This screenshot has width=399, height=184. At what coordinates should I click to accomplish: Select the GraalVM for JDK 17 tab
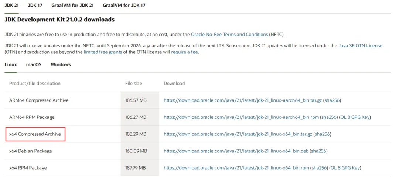tap(124, 6)
